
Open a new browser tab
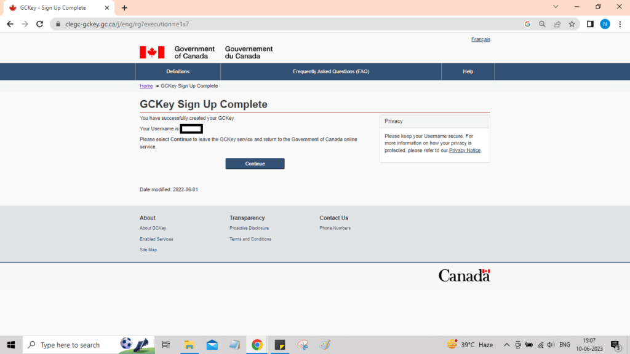[124, 8]
